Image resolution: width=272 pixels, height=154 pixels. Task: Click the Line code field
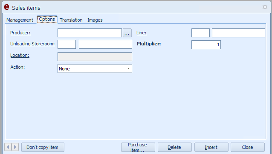200,33
